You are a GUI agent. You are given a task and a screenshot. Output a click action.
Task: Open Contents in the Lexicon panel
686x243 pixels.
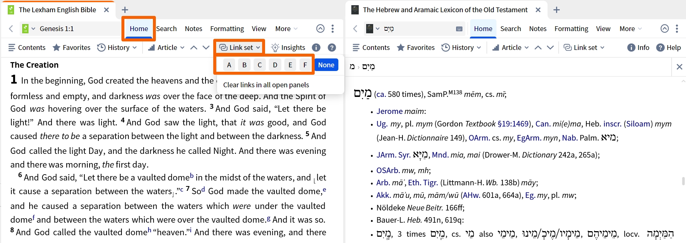(x=371, y=47)
